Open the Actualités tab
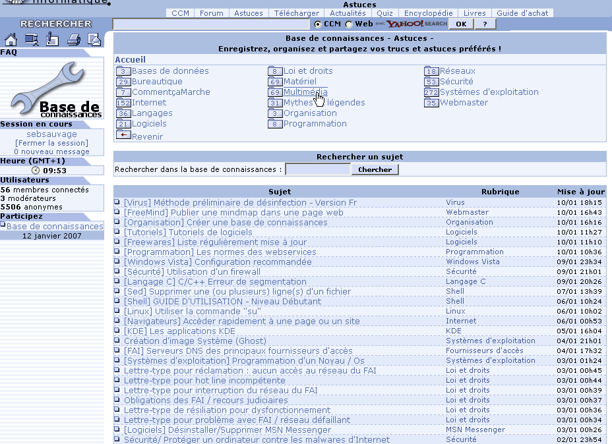The image size is (612, 444). coord(348,13)
